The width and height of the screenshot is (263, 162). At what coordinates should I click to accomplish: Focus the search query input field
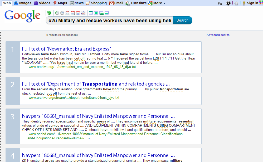click(x=109, y=20)
